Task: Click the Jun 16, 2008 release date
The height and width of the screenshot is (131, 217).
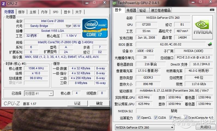Action: (146, 38)
